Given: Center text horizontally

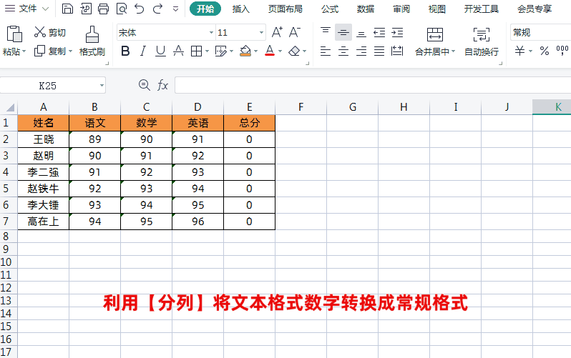Looking at the screenshot, I should click(x=343, y=51).
